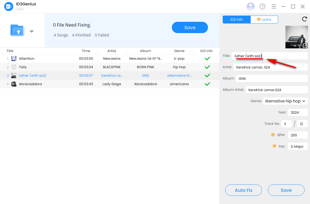Switch to the Lyrics tab
Image resolution: width=310 pixels, height=204 pixels.
[x=264, y=20]
